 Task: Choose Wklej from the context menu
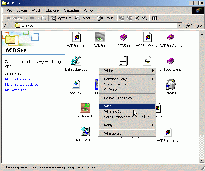click(x=127, y=106)
